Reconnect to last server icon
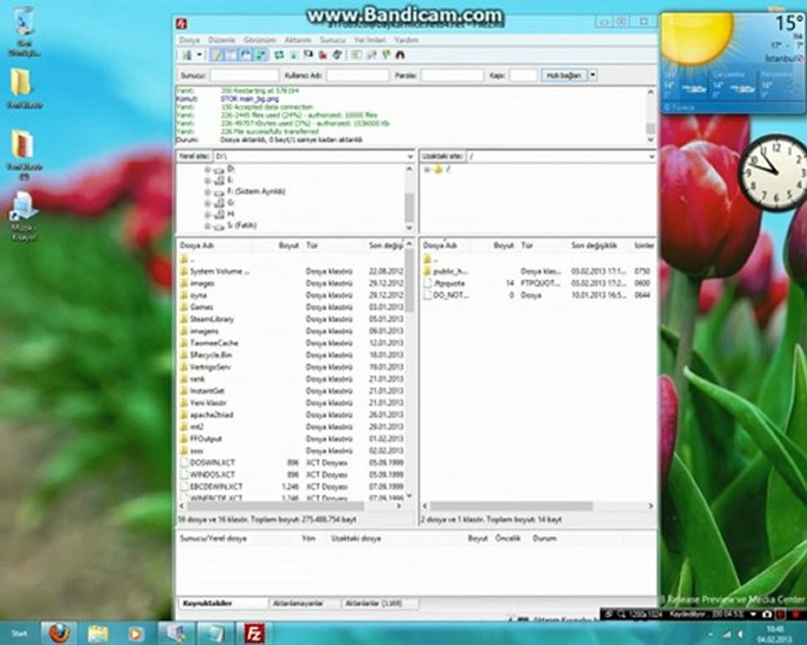 pos(337,55)
